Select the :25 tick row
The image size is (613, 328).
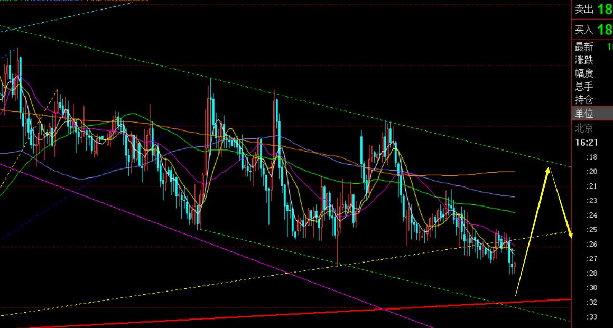pos(592,229)
